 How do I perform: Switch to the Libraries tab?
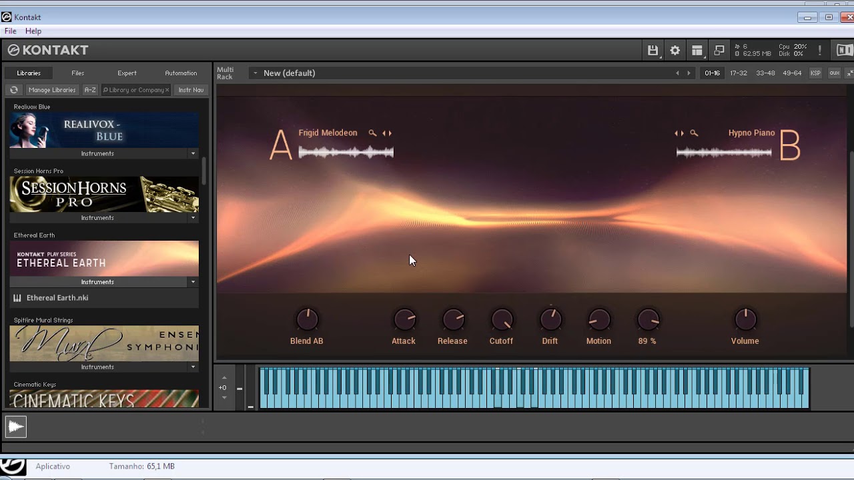[x=29, y=73]
